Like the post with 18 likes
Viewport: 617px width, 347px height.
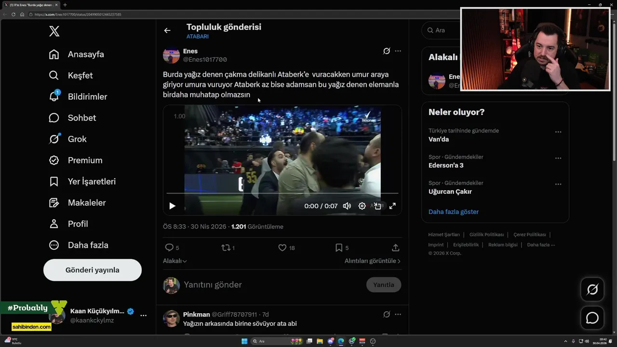coord(286,248)
